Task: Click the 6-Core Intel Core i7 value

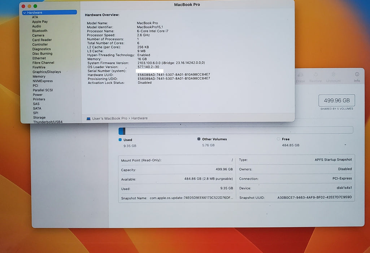Action: point(153,31)
